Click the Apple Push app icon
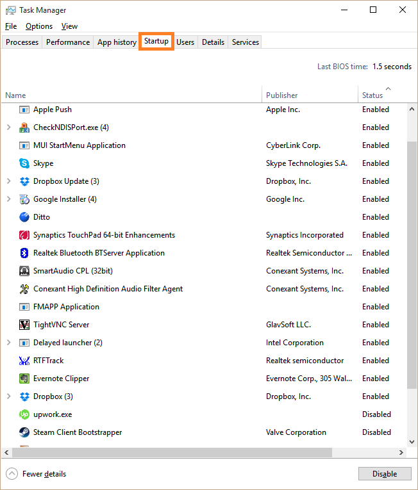Screen dimensions: 418x490 (24, 110)
